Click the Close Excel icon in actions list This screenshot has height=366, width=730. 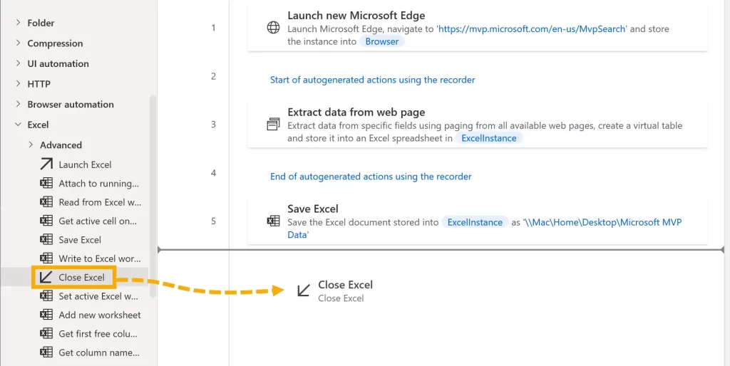46,278
